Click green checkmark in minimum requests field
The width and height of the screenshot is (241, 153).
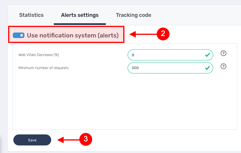207,68
